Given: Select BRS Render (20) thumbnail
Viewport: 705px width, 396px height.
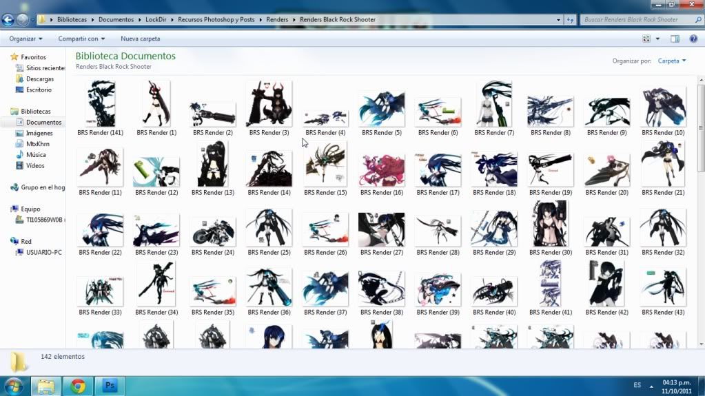Looking at the screenshot, I should pos(607,170).
